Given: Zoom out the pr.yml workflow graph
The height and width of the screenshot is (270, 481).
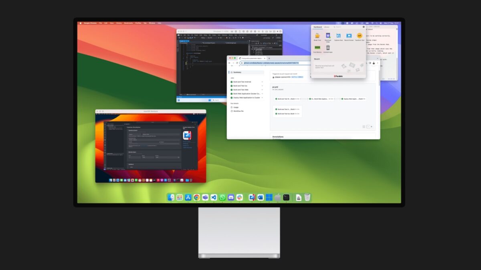Looking at the screenshot, I should click(368, 126).
